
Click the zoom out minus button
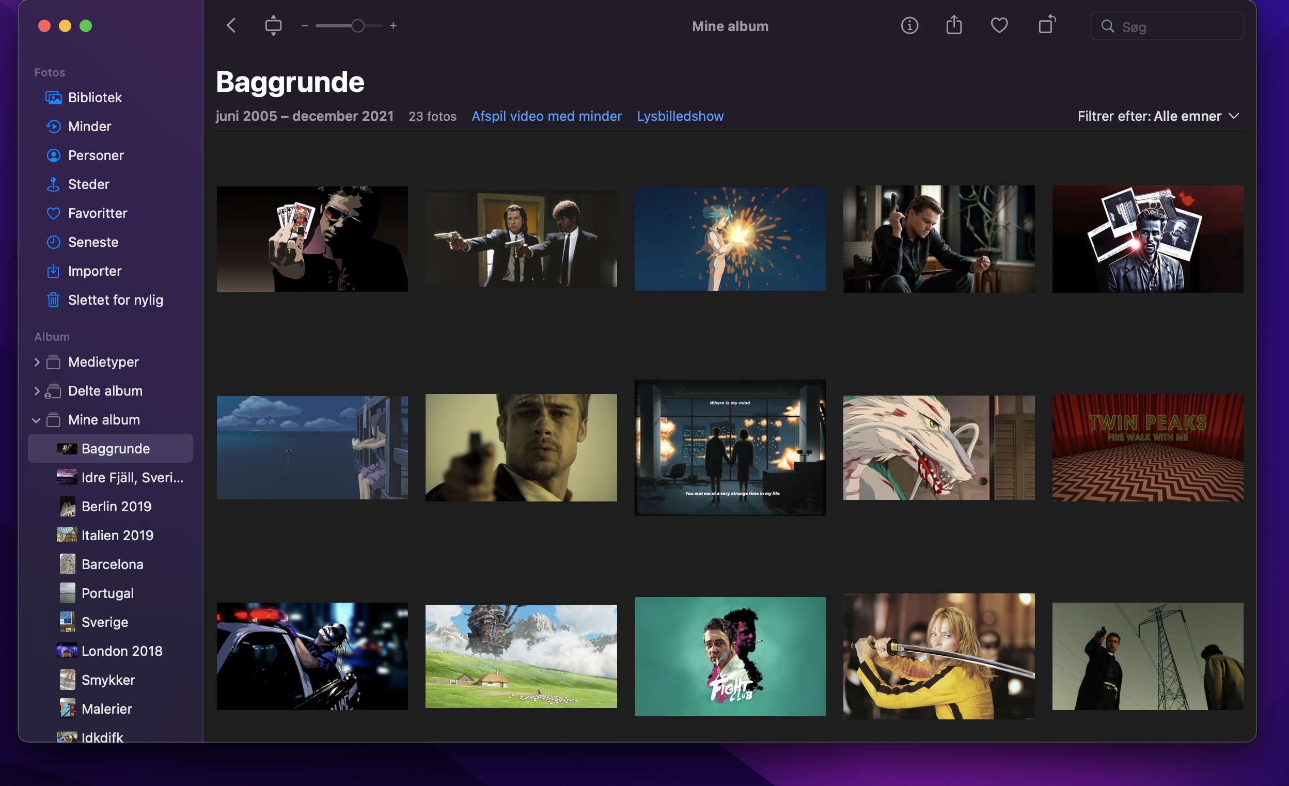[x=305, y=26]
